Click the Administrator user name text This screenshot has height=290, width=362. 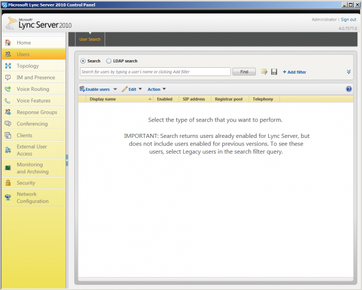tap(324, 19)
